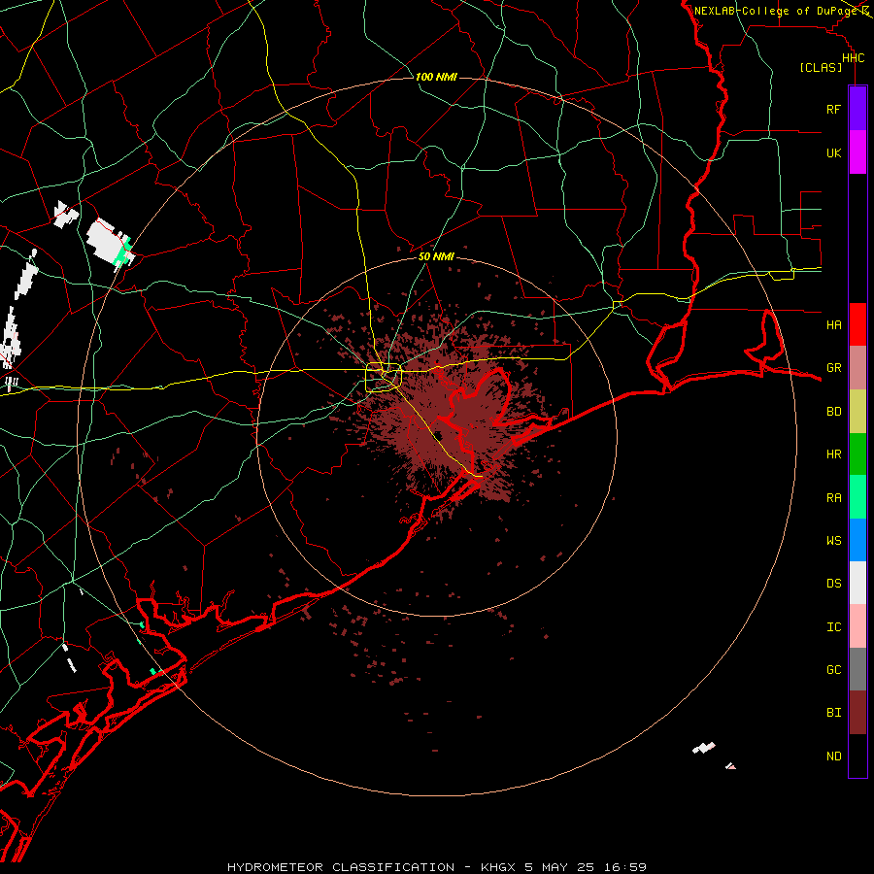Click the 50 NMI range ring label
The width and height of the screenshot is (874, 874).
[436, 257]
